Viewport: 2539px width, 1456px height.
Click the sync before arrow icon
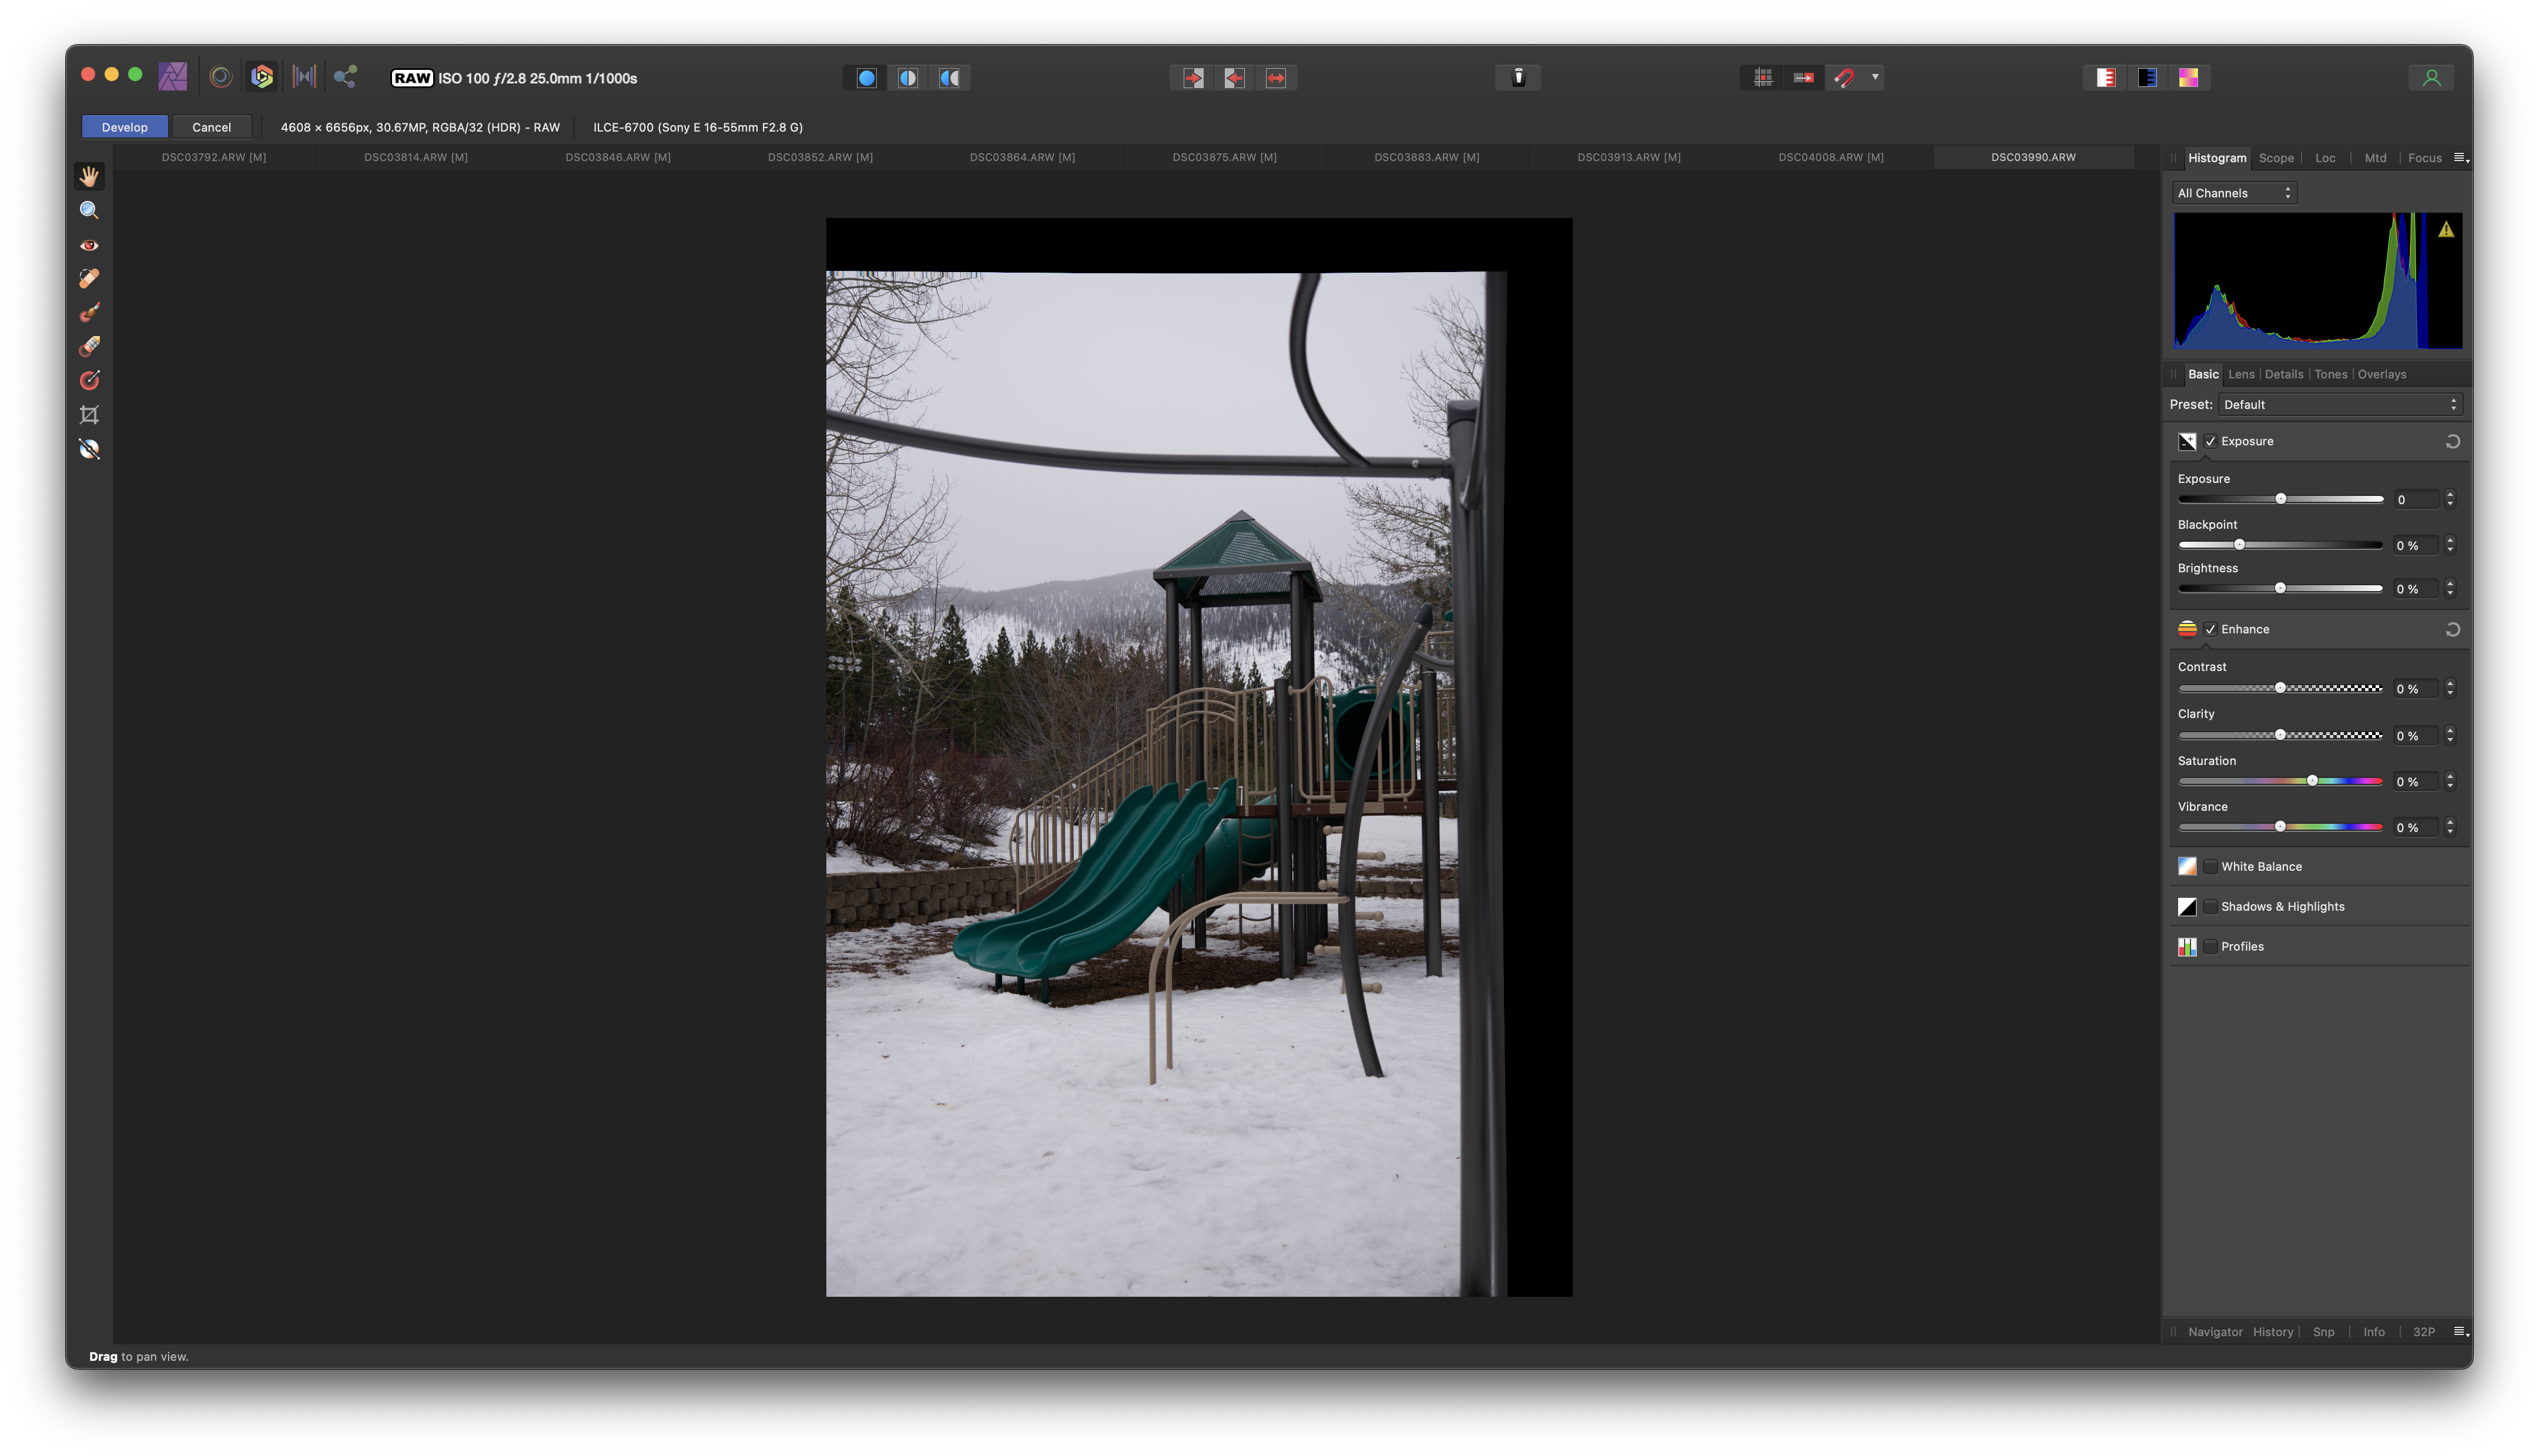pyautogui.click(x=1193, y=78)
